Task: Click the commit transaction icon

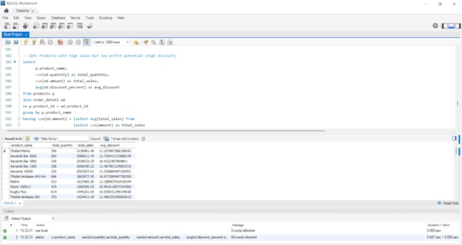Action: (70, 42)
